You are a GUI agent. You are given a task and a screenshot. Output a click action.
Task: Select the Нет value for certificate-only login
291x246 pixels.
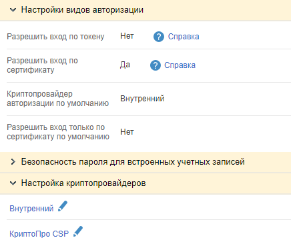click(127, 132)
